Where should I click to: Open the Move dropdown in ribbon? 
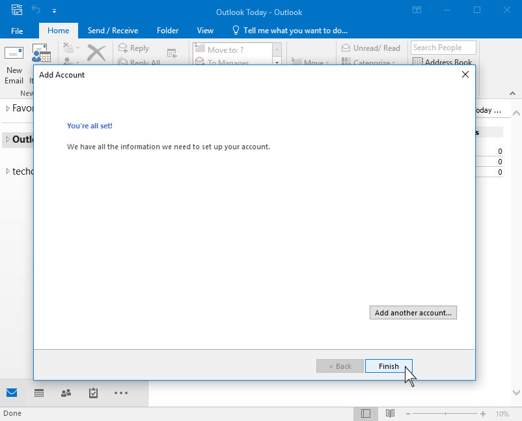[310, 63]
